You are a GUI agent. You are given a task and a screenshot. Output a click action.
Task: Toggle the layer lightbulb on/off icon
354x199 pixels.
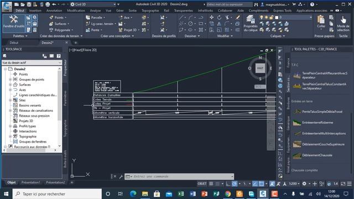[262, 17]
